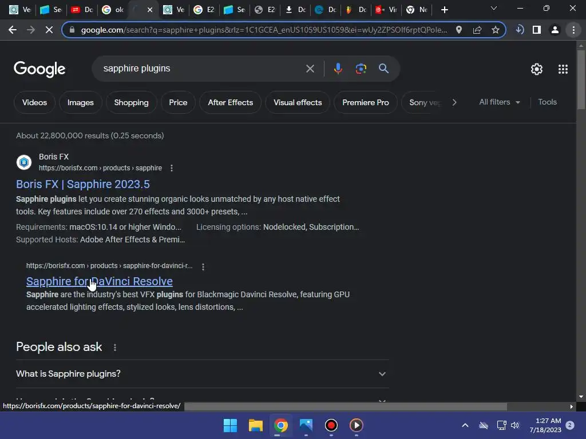Select the After Effects filter chip

point(230,102)
